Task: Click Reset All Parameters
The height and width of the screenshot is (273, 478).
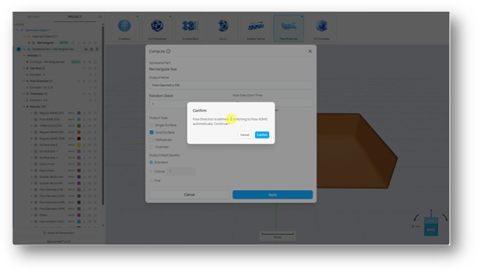Action: [x=58, y=233]
